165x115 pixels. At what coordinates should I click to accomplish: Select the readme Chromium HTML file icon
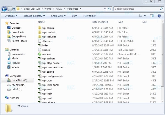[x=40, y=54]
